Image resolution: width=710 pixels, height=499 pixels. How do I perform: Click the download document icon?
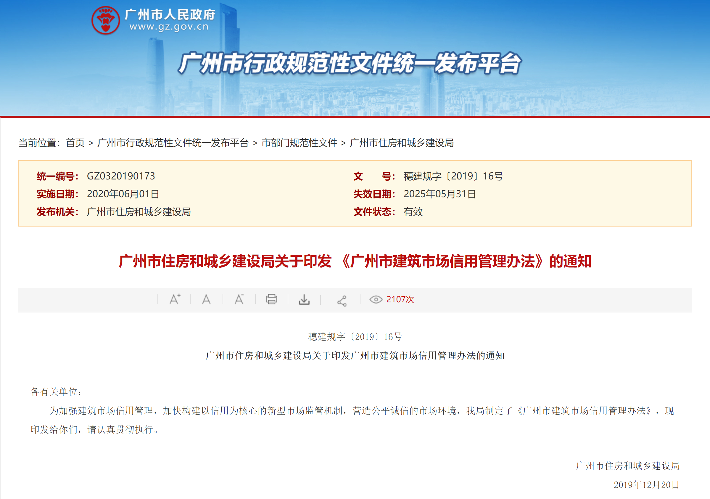(304, 299)
